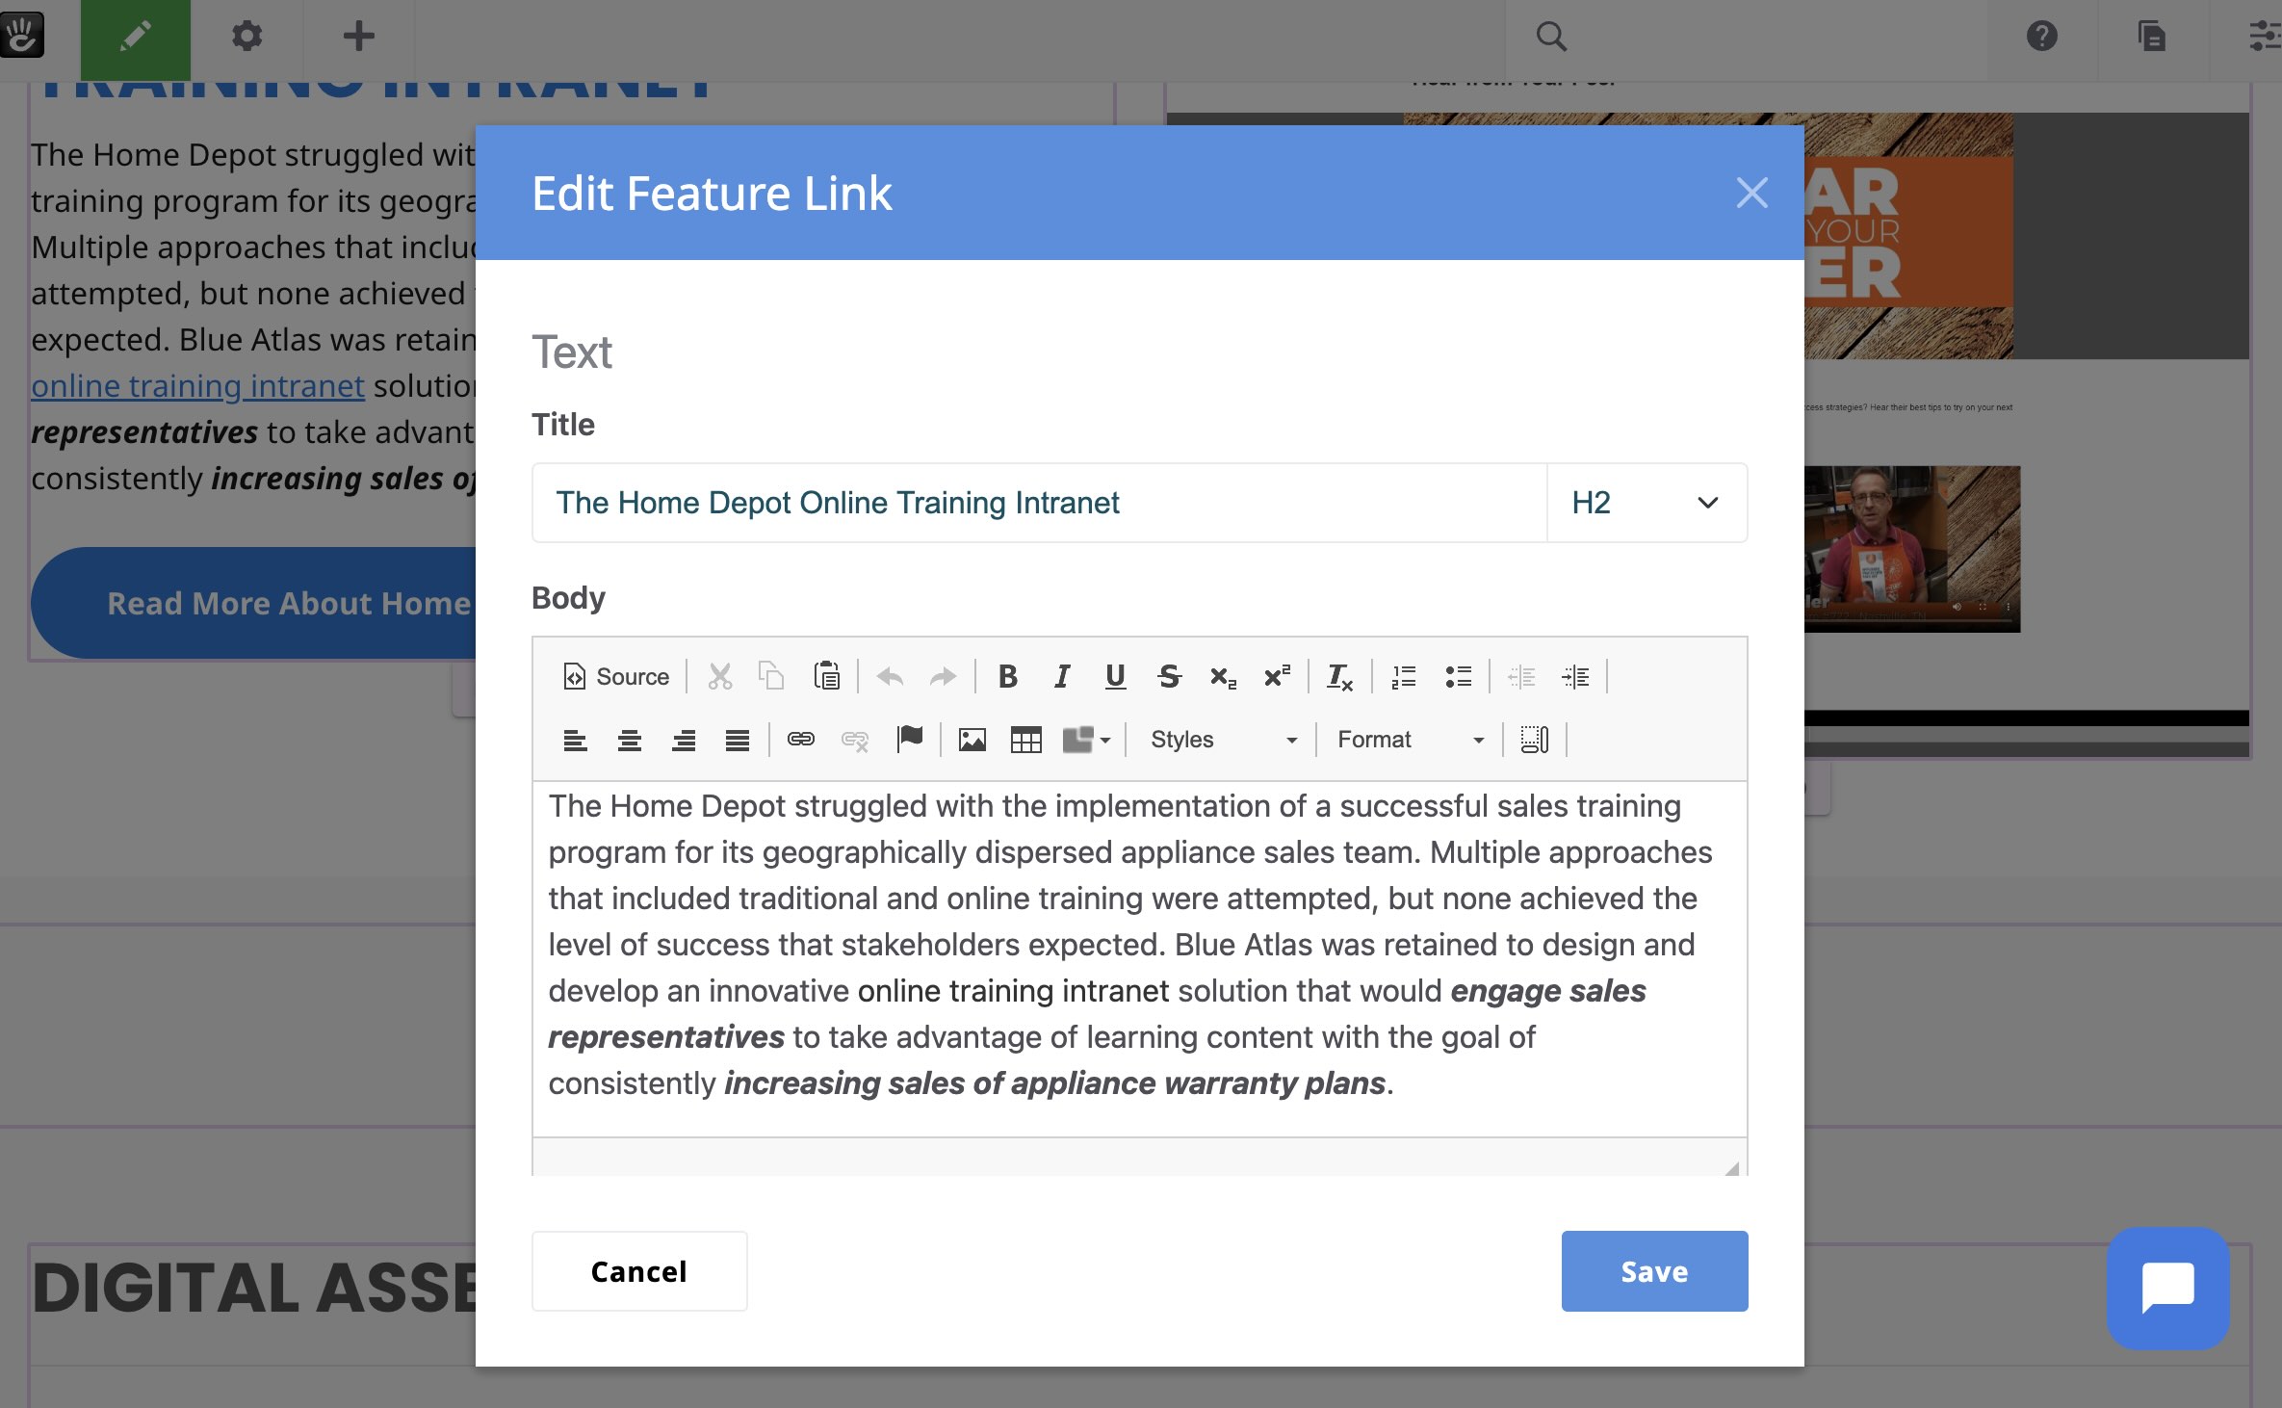Image resolution: width=2282 pixels, height=1408 pixels.
Task: Click inside the Title input field
Action: (x=963, y=502)
